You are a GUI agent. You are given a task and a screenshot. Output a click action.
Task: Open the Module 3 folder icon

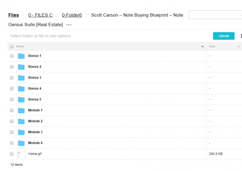[x=21, y=132]
